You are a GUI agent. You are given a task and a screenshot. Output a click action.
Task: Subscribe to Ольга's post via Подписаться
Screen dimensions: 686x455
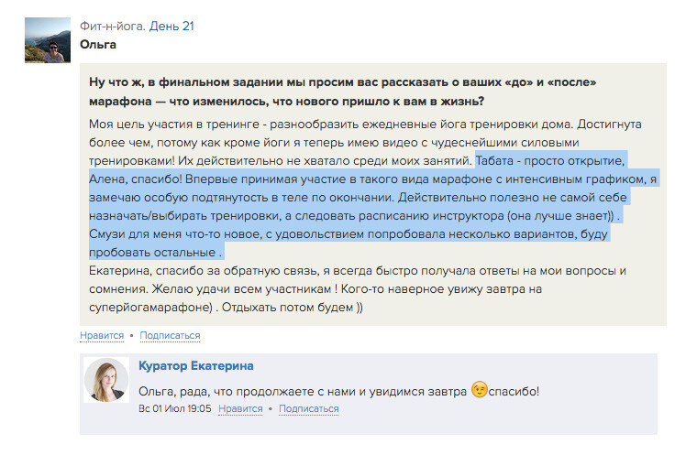tap(170, 335)
